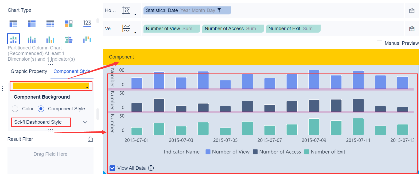This screenshot has width=420, height=175.
Task: Click the Statistical Date dimension field
Action: click(x=187, y=10)
